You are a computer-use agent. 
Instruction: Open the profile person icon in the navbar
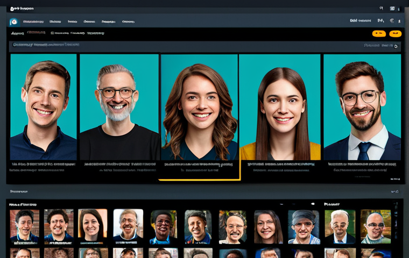point(399,21)
